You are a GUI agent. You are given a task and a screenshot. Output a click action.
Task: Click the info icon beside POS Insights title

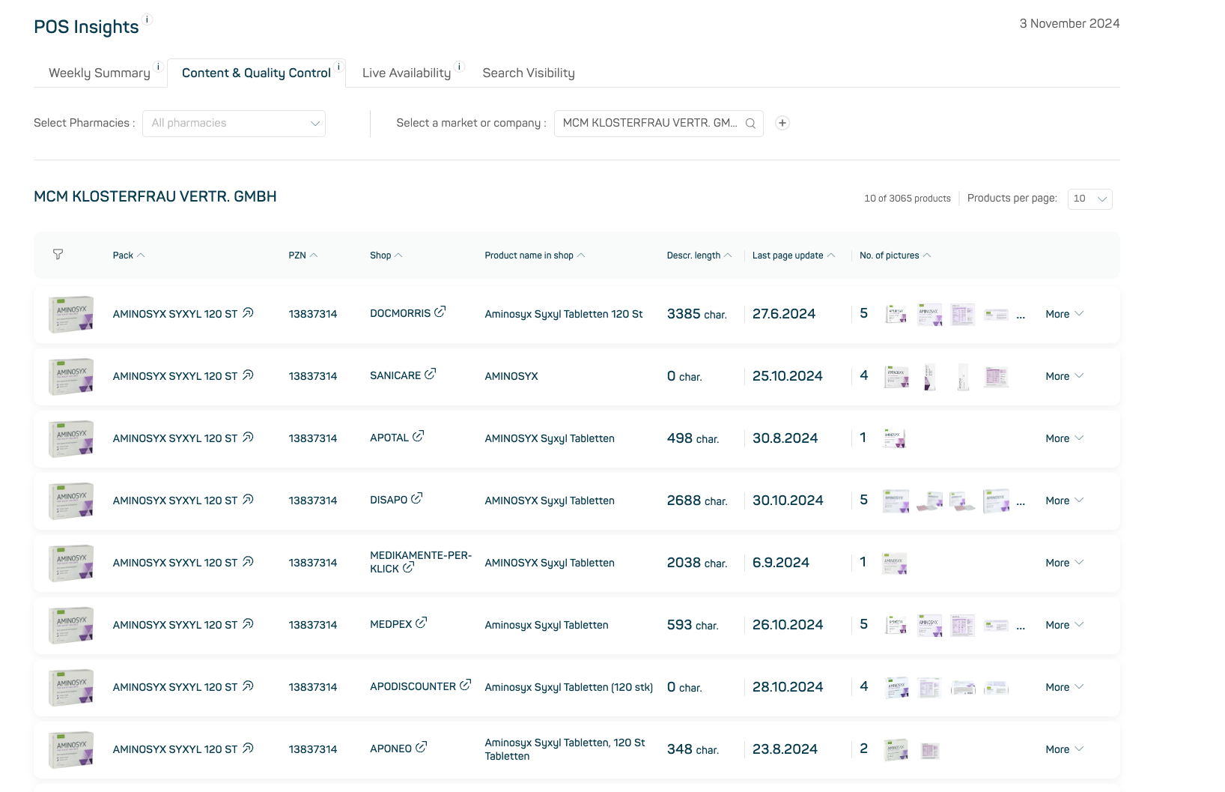tap(148, 19)
